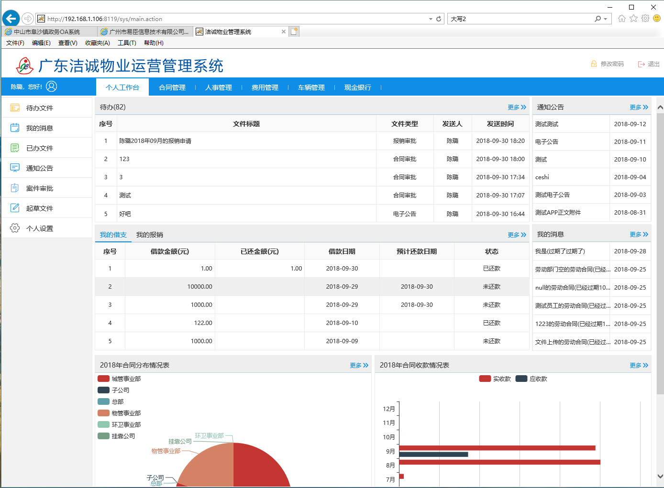Open the 文件(F) browser menu
The image size is (664, 488).
click(15, 43)
